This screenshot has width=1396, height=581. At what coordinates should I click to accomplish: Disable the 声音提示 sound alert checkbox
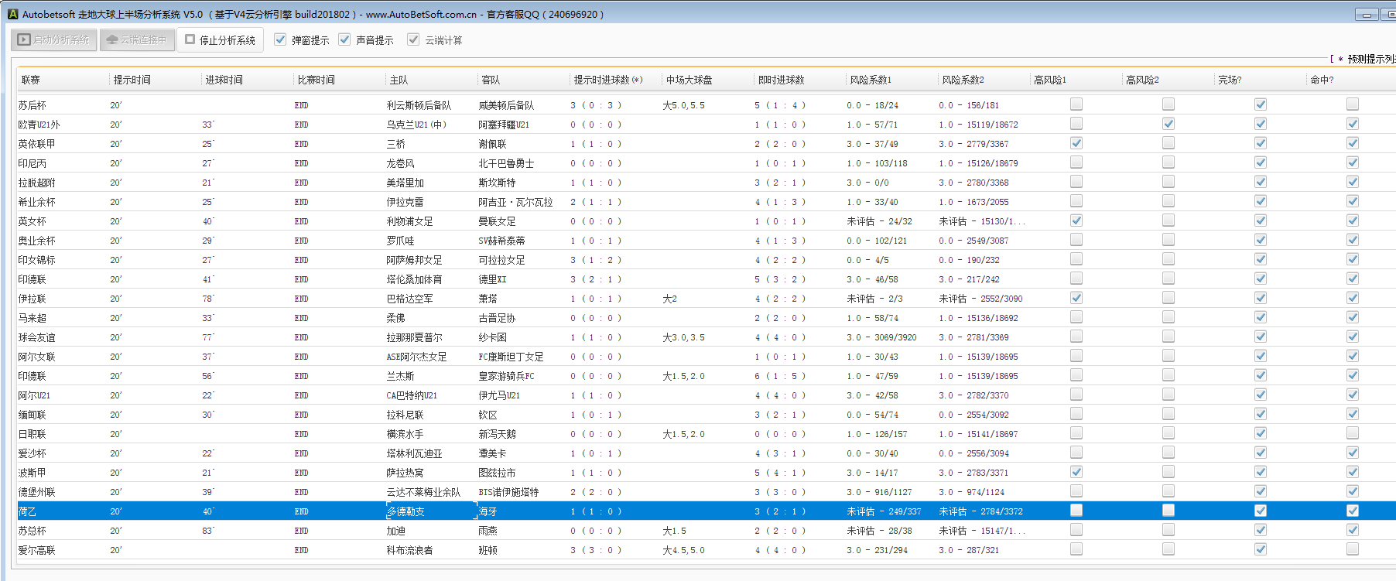[344, 39]
